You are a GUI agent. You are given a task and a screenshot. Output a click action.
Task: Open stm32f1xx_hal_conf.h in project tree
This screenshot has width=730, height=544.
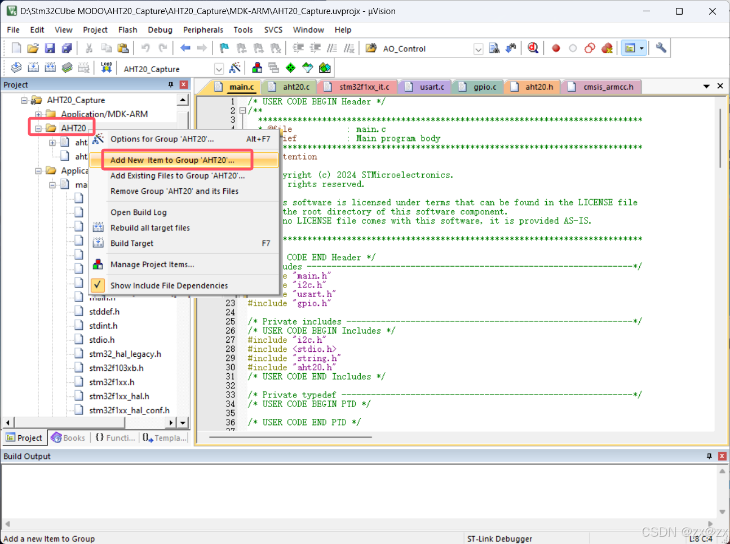pos(129,410)
